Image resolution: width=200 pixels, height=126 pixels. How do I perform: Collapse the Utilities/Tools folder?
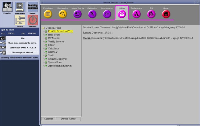pos(43,28)
